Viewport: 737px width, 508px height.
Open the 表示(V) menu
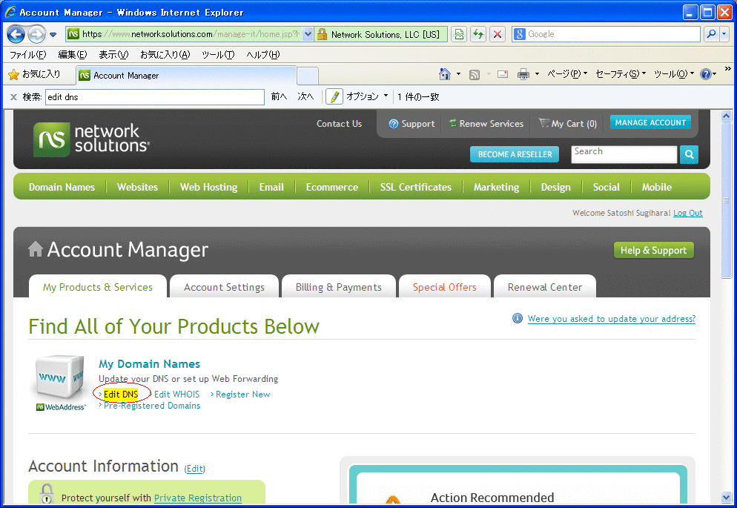click(113, 55)
